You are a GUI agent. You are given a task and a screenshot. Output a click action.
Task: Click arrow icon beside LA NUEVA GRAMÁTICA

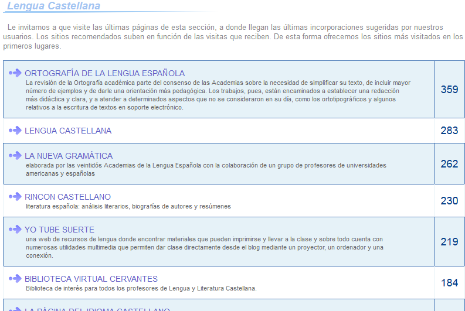tap(15, 155)
